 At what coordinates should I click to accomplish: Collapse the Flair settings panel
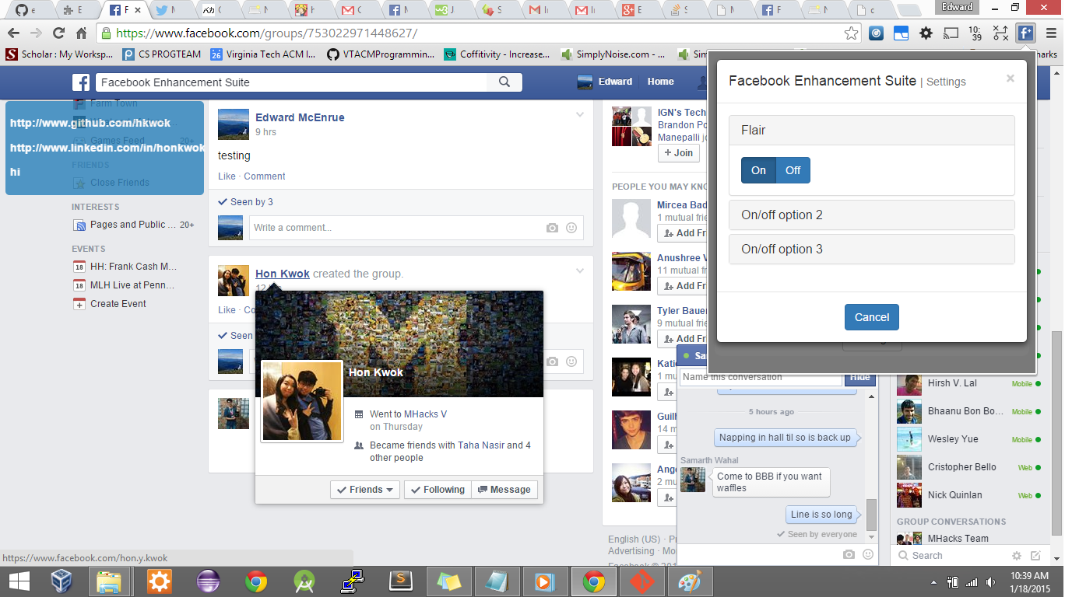[872, 130]
